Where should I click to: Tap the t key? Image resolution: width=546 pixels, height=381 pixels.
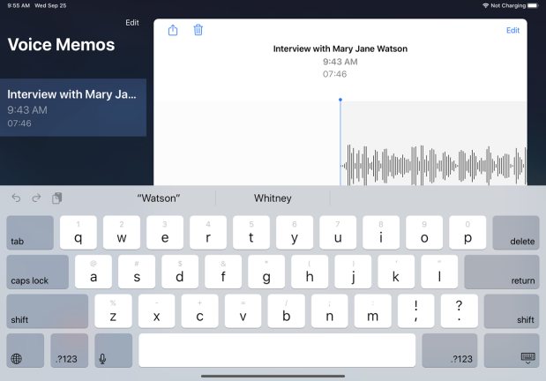coord(251,232)
